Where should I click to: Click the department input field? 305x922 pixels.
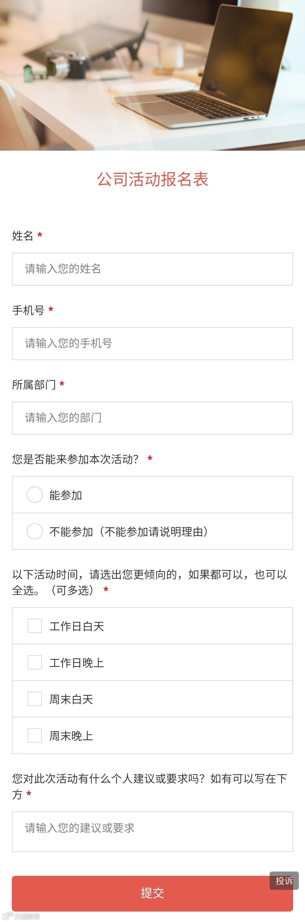(152, 418)
